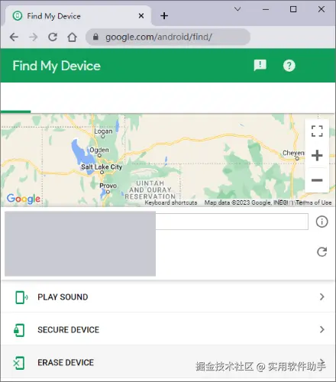The height and width of the screenshot is (382, 336).
Task: Go to browser home page
Action: click(72, 37)
